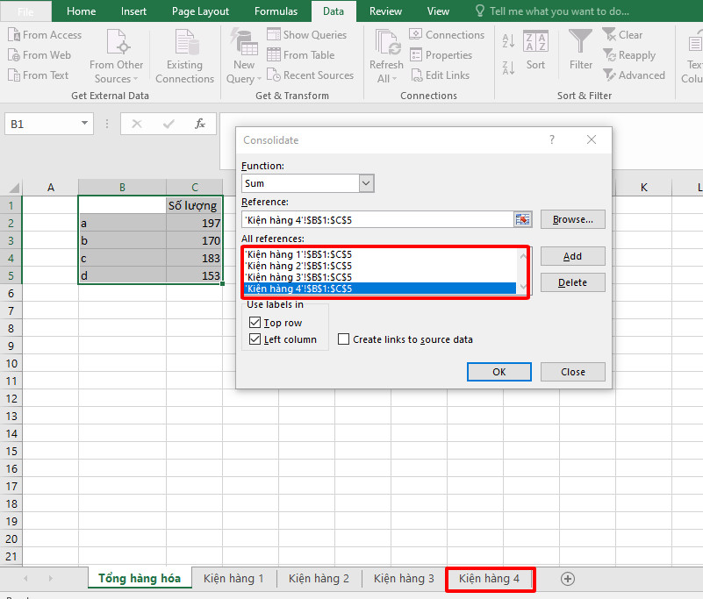This screenshot has height=599, width=703.
Task: Click the Tell me lightbulb search
Action: click(x=552, y=11)
